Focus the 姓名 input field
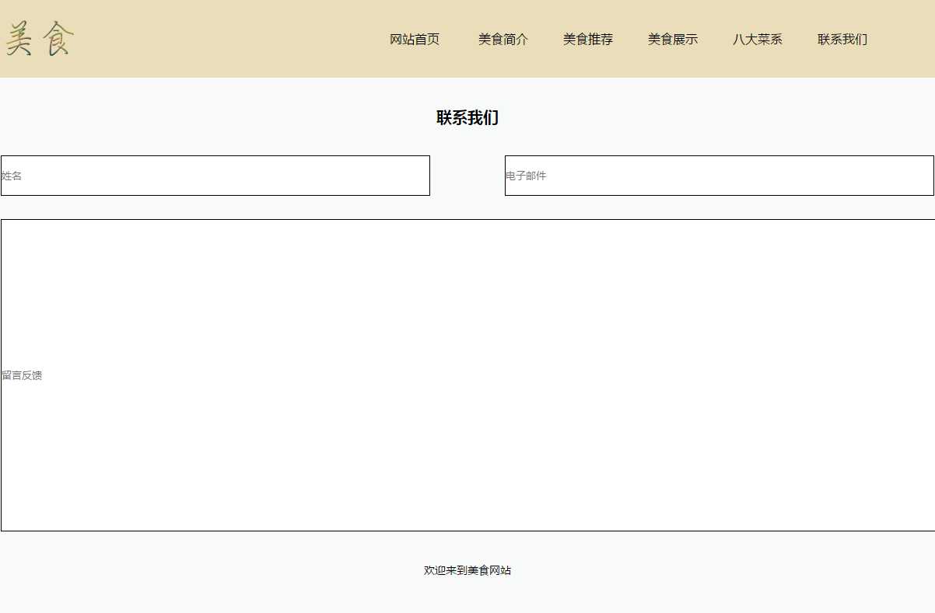 point(215,176)
